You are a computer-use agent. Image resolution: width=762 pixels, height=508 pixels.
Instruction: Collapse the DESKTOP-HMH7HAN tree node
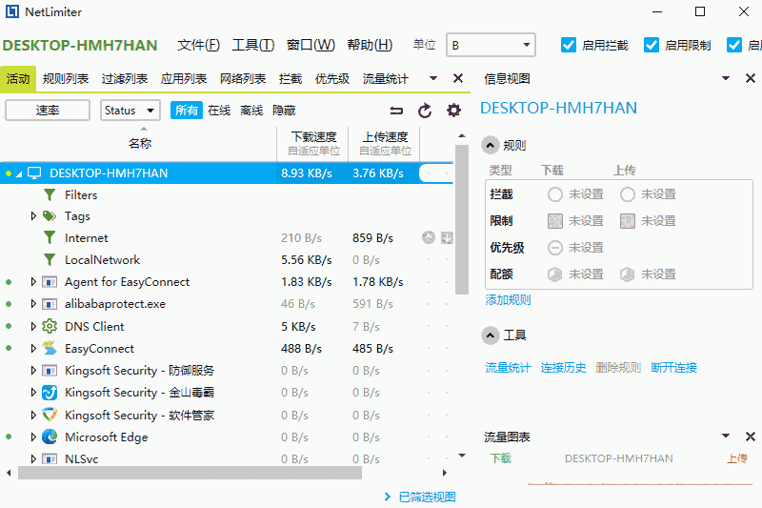pos(19,173)
